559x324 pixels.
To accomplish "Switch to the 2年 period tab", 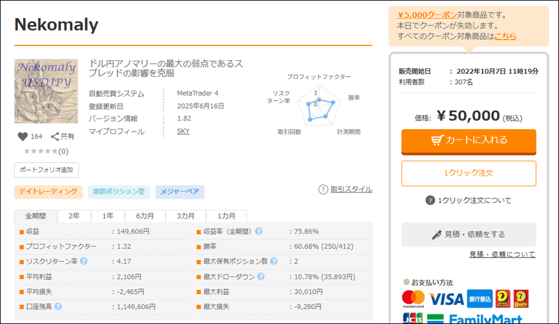I will tap(74, 216).
